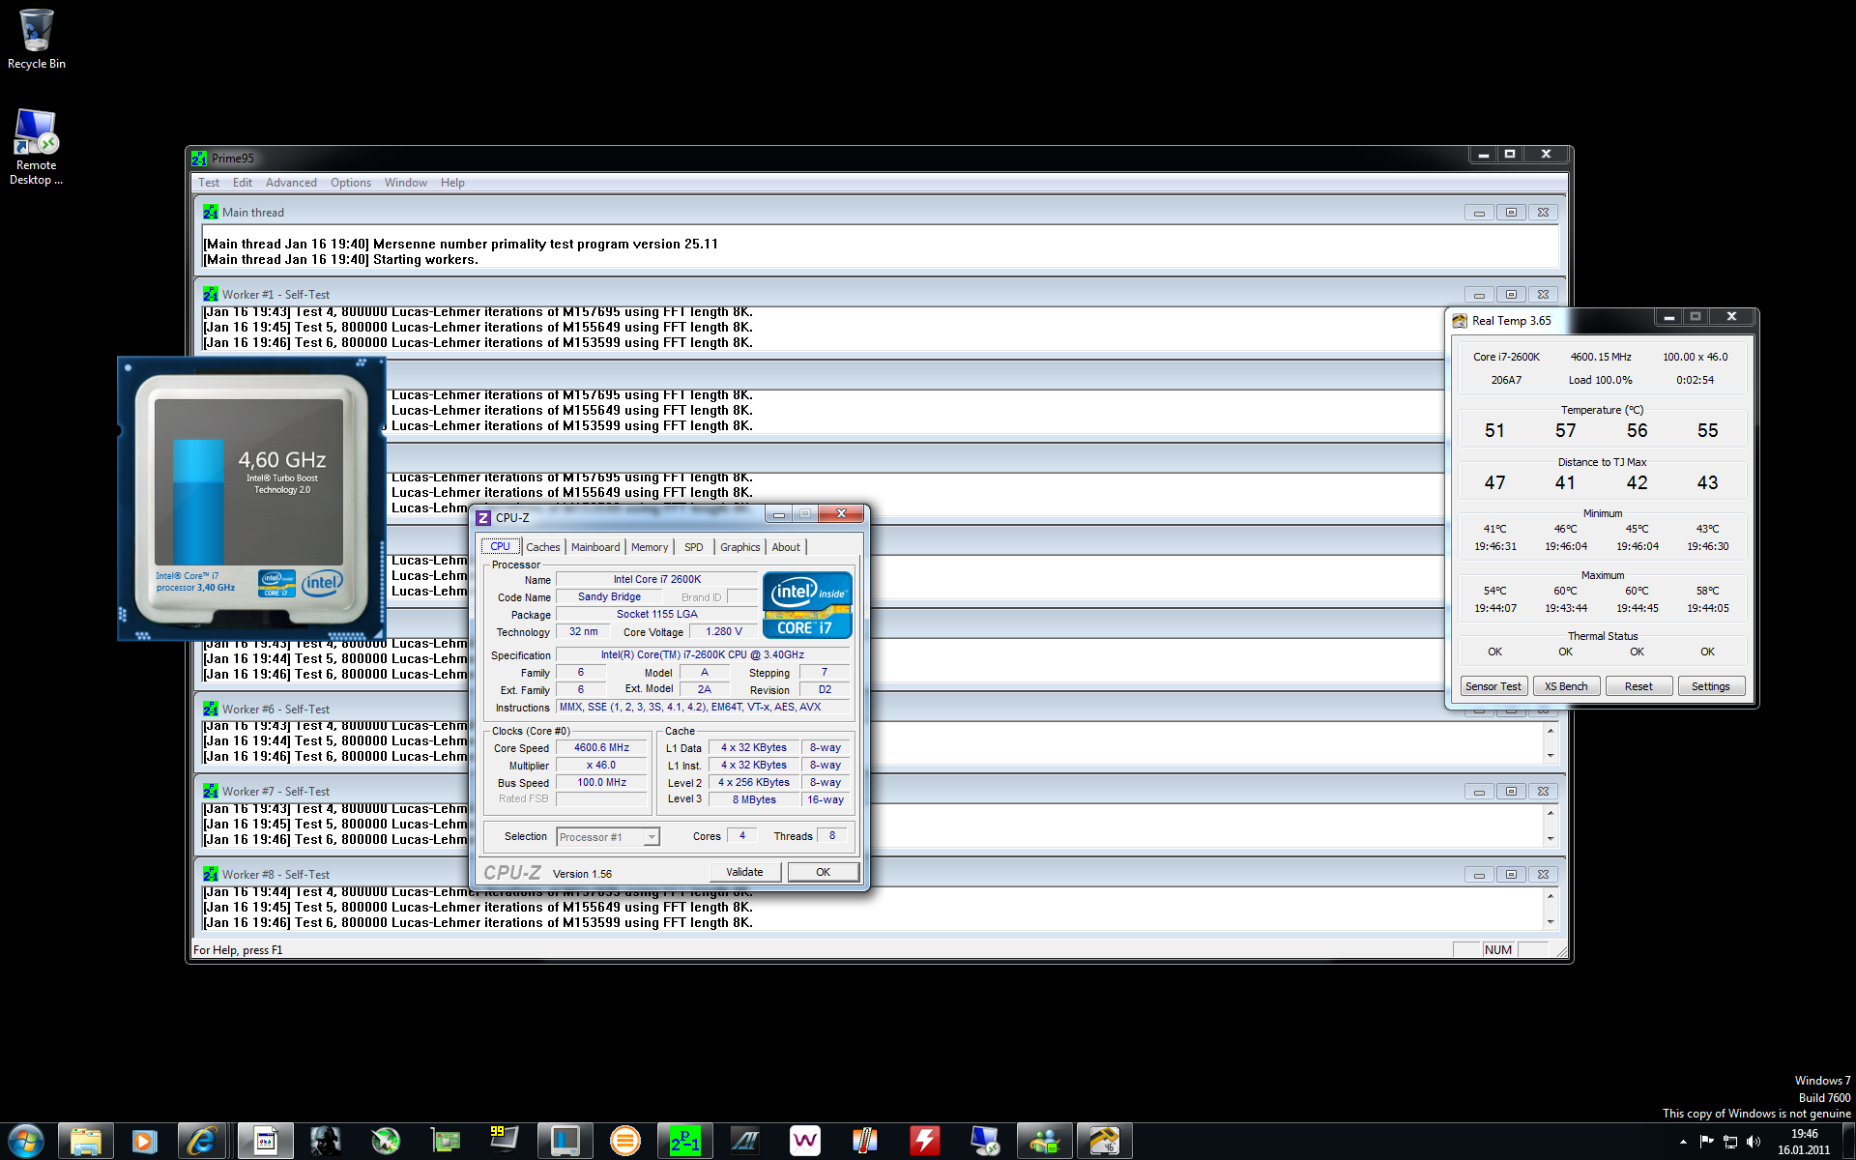Launch Internet Explorer from the taskbar
The width and height of the screenshot is (1856, 1160).
[x=204, y=1141]
